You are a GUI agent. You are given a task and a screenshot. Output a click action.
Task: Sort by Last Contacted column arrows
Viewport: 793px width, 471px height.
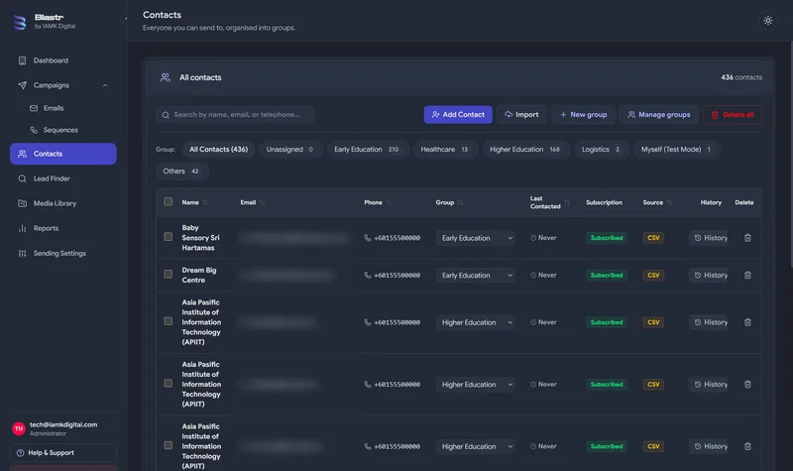[567, 202]
